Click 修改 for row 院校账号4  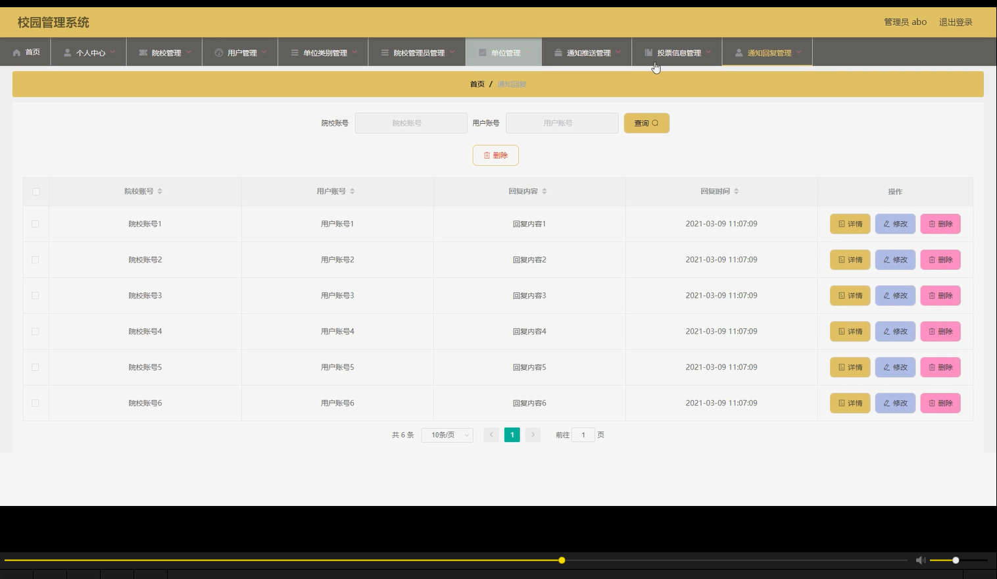(x=895, y=332)
